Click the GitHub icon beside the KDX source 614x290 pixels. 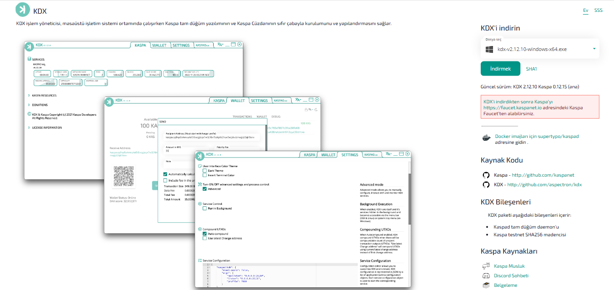click(x=486, y=185)
